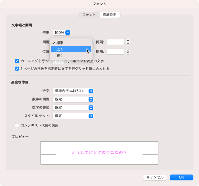Click the second 間隔 value field
Image resolution: width=199 pixels, height=186 pixels.
(115, 52)
